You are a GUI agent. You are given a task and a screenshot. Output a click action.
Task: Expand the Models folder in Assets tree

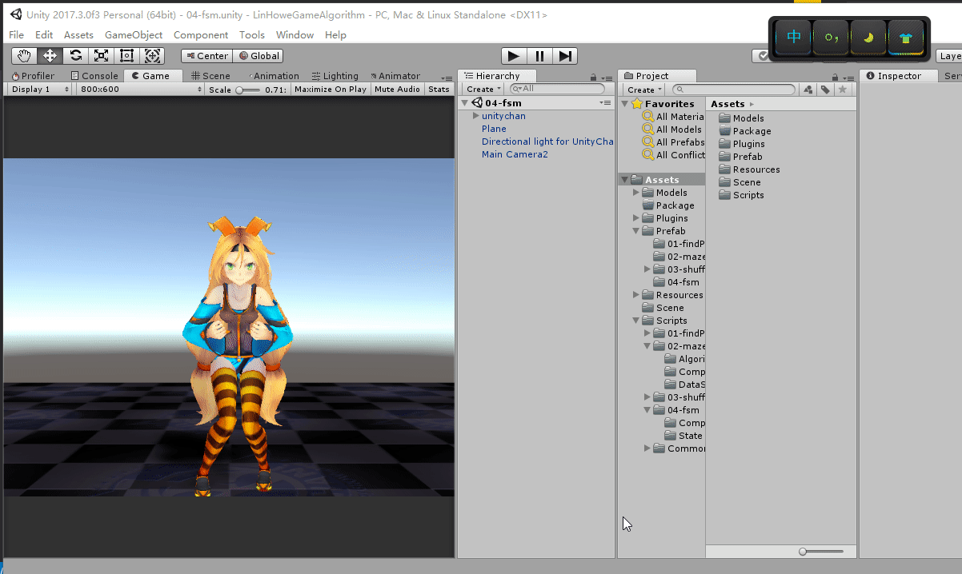[x=636, y=193]
